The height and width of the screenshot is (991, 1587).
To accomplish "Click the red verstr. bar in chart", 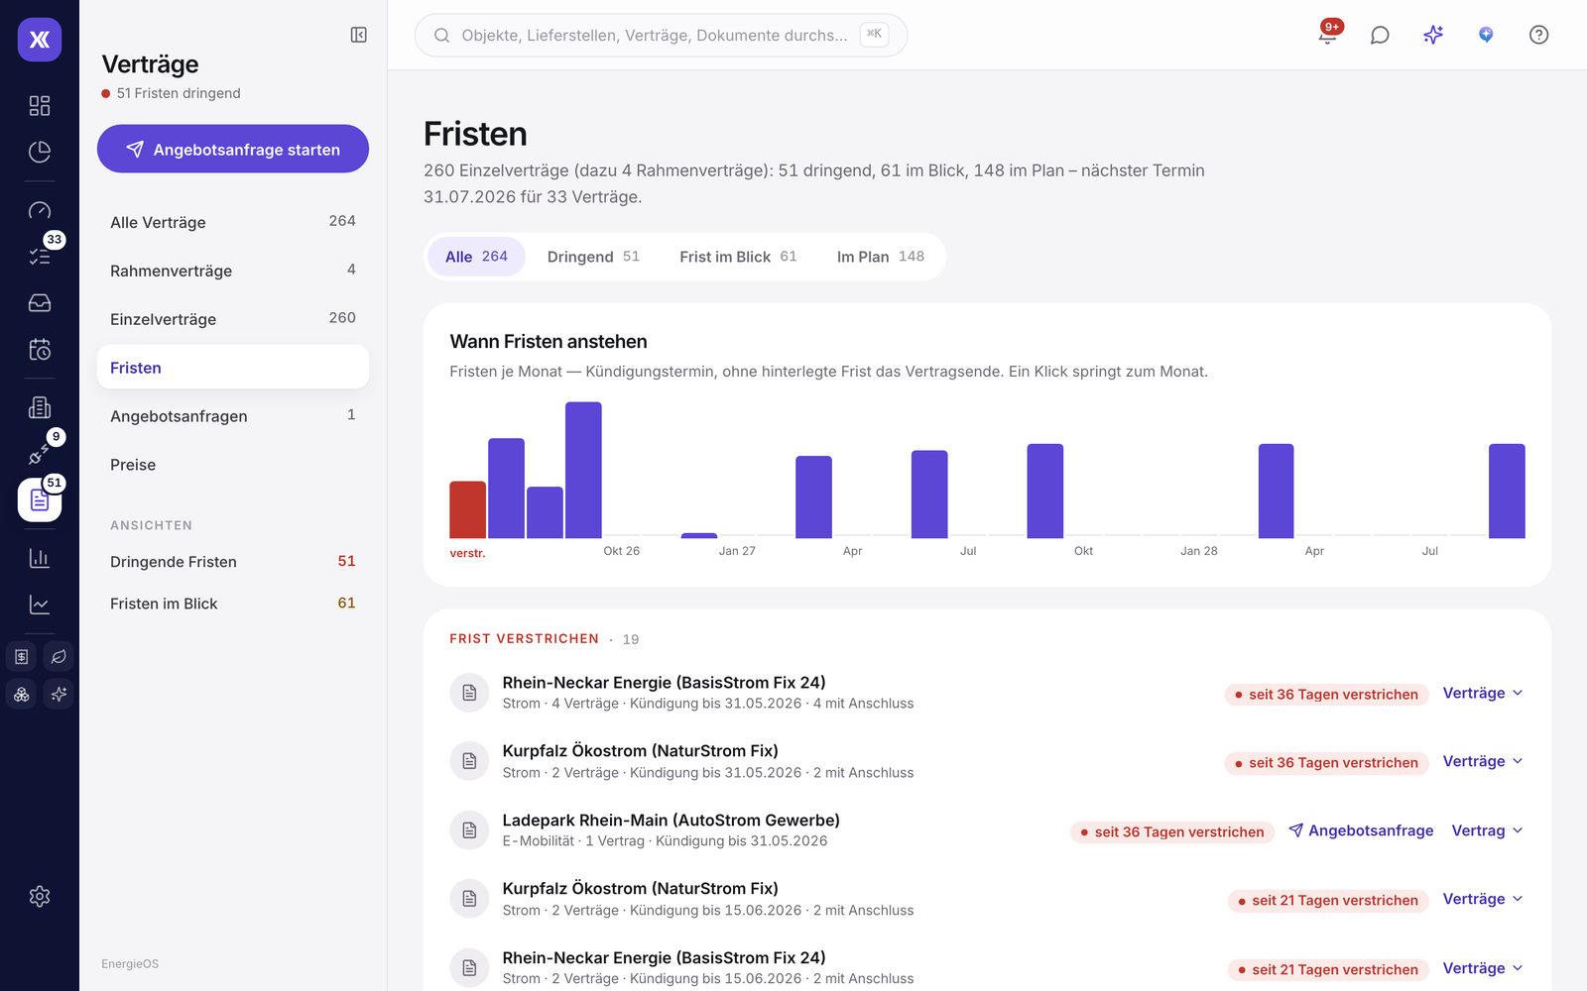I will pyautogui.click(x=467, y=509).
